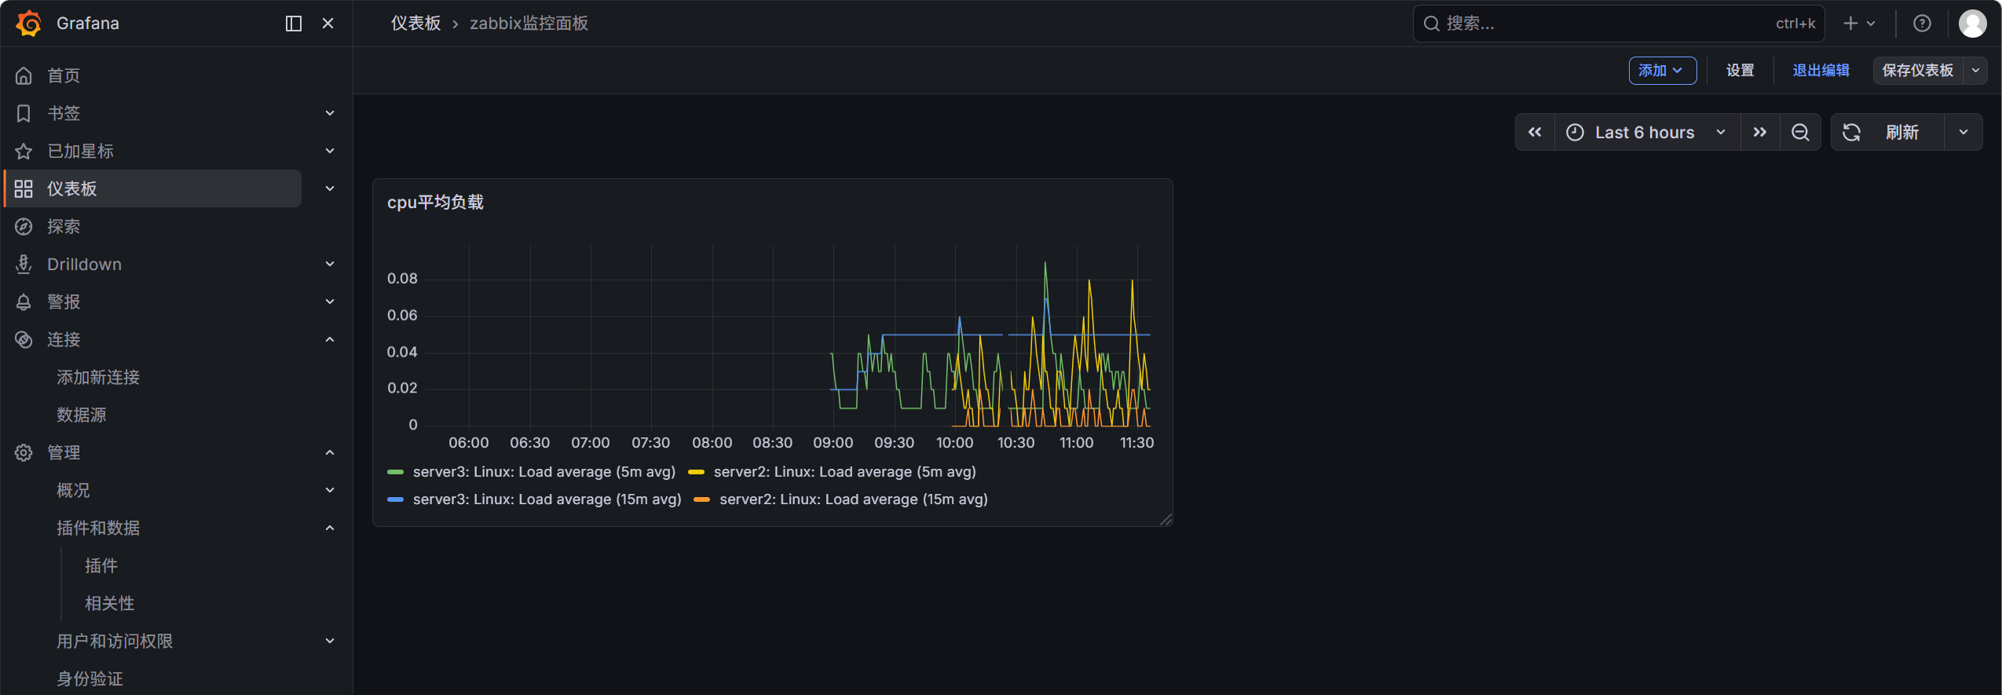Open the 保存仪表板 options arrow

pos(1975,70)
